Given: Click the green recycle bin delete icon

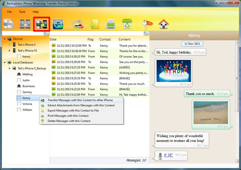Looking at the screenshot, I should [127, 24].
